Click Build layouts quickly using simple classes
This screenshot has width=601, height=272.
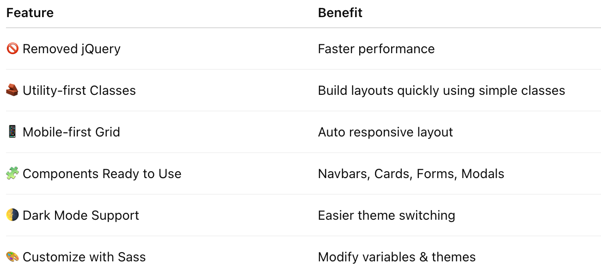pyautogui.click(x=442, y=91)
